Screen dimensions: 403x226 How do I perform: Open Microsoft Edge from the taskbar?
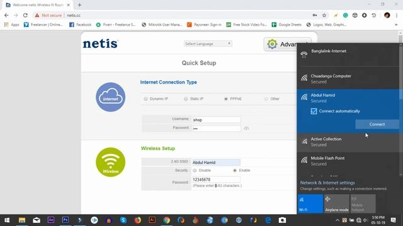point(268,220)
